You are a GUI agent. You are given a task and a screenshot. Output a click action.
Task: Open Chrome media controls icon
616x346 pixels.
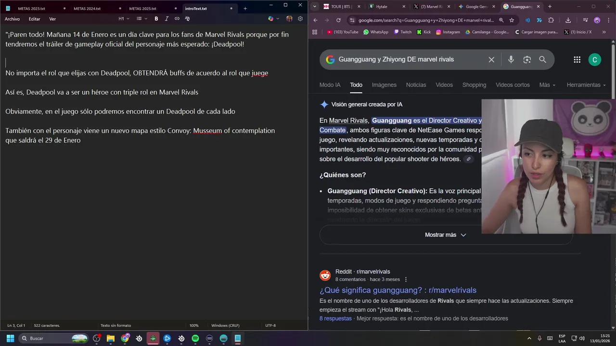pyautogui.click(x=585, y=20)
